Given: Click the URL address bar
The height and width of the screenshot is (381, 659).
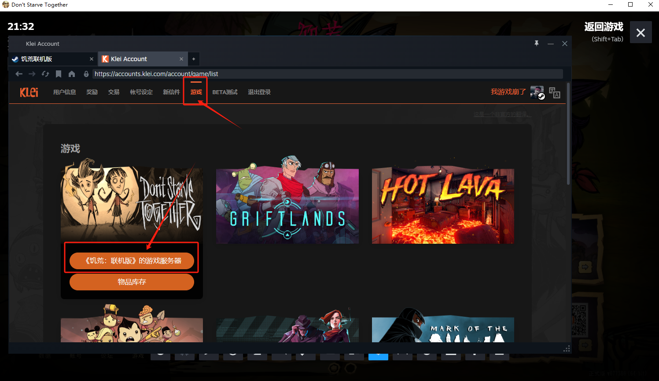Looking at the screenshot, I should (x=328, y=74).
